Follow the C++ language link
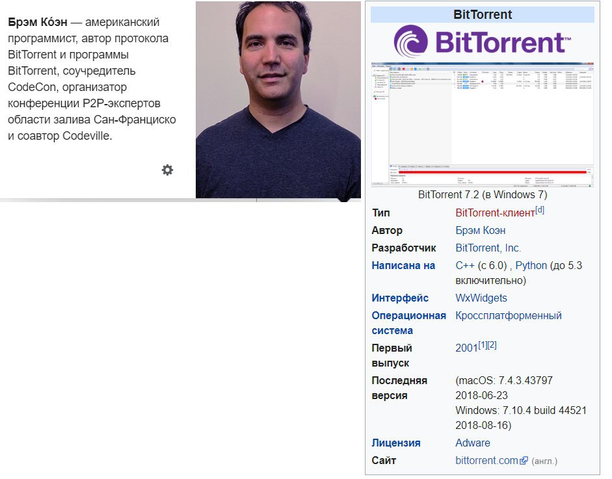This screenshot has height=479, width=612. click(465, 266)
